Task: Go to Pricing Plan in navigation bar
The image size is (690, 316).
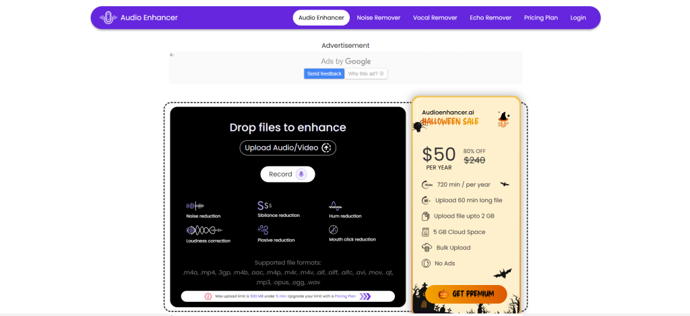Action: pos(540,18)
